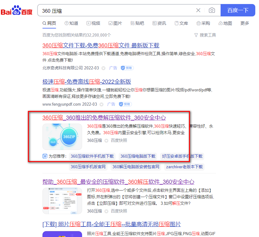Click the 百度一下 search button
259x237 pixels.
click(x=238, y=10)
